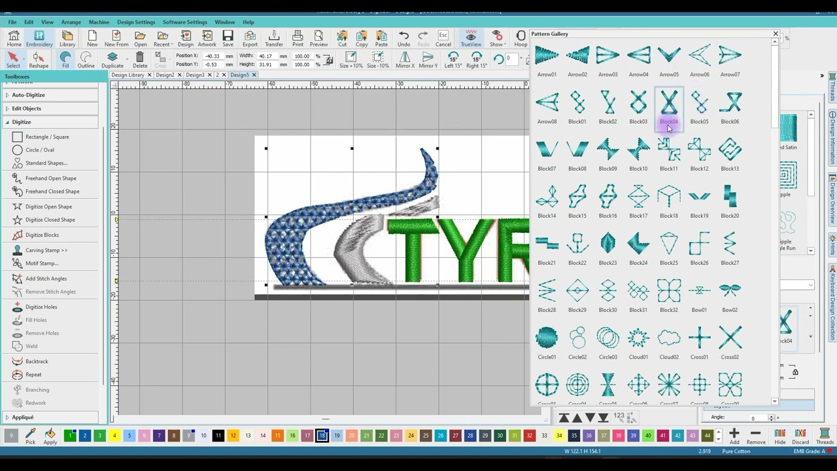
Task: Rotate the object Left 15°
Action: click(x=453, y=60)
